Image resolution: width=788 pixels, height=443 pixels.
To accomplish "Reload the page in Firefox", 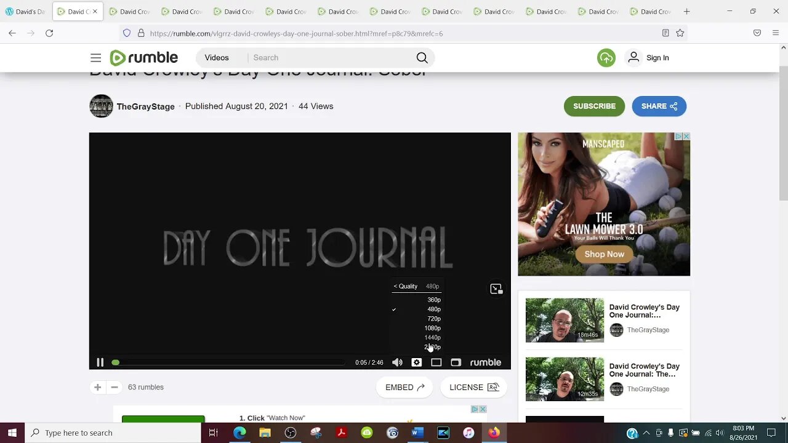I will pyautogui.click(x=49, y=33).
